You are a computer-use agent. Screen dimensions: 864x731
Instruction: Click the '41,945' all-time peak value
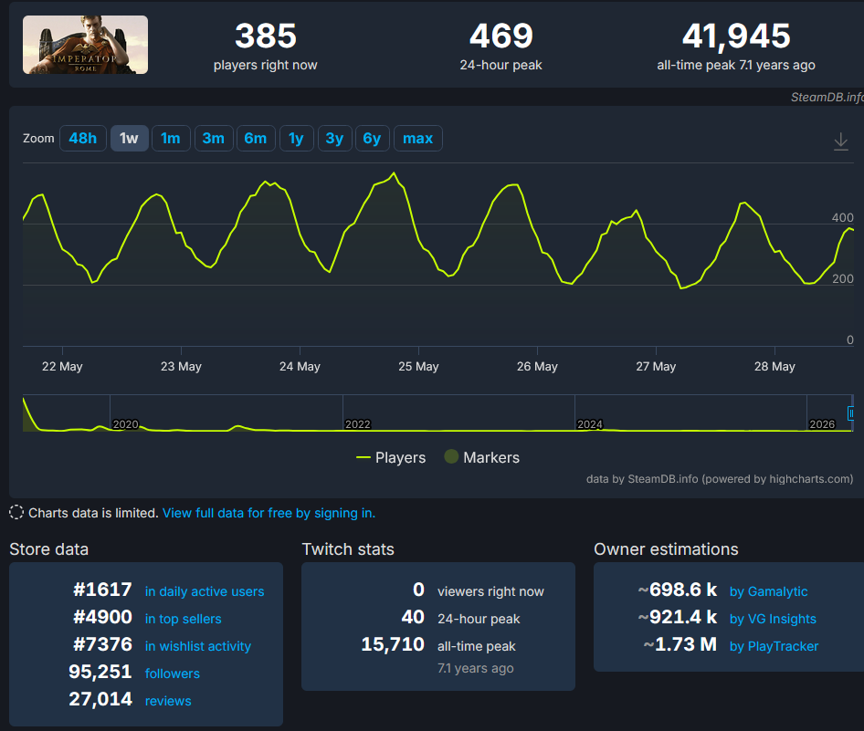[736, 36]
